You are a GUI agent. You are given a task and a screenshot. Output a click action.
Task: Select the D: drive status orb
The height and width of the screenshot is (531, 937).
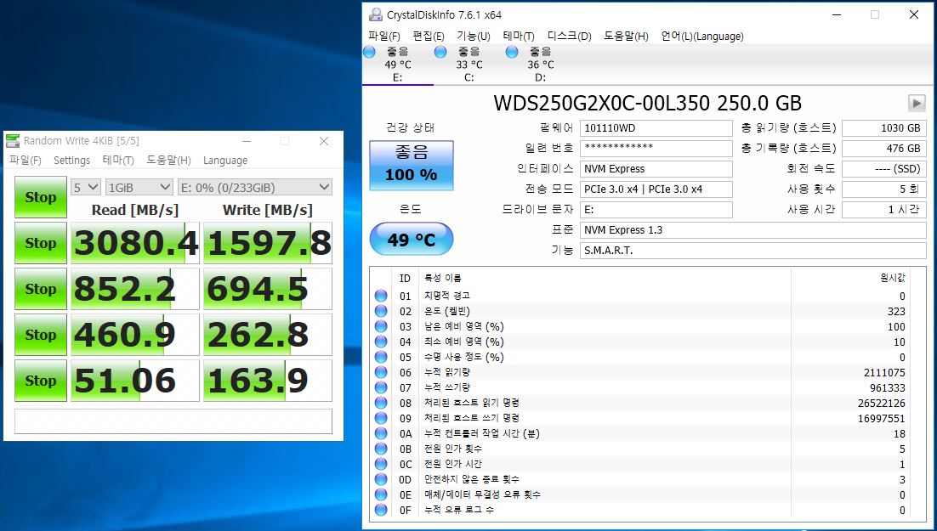512,53
